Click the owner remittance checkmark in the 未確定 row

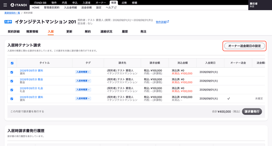229,99
